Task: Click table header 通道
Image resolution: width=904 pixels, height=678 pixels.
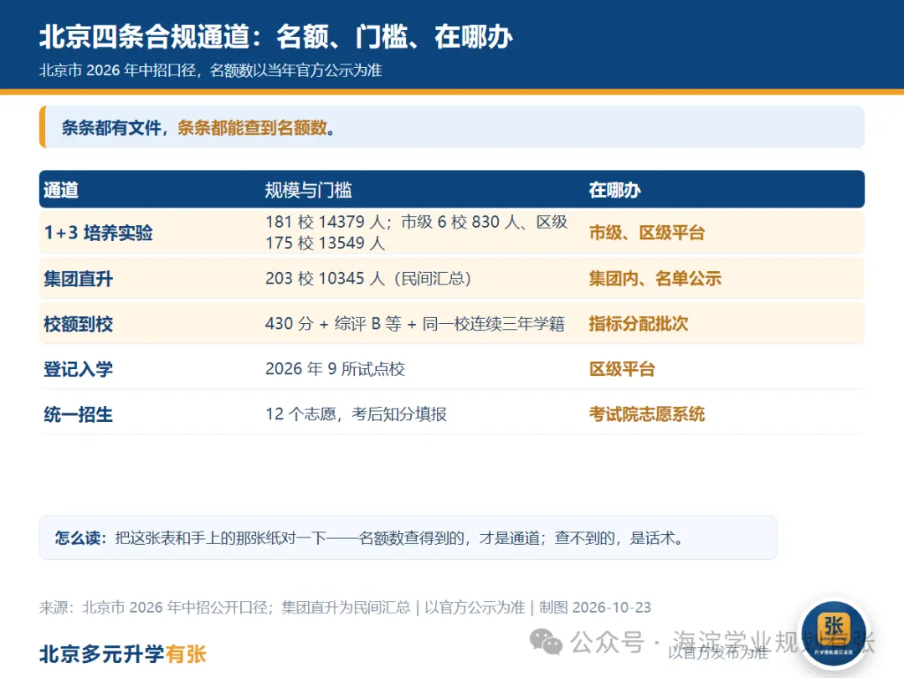Action: tap(61, 190)
